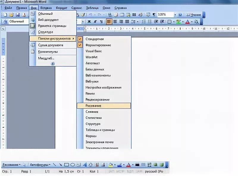
Task: Toggle left text alignment
Action: coord(109,22)
